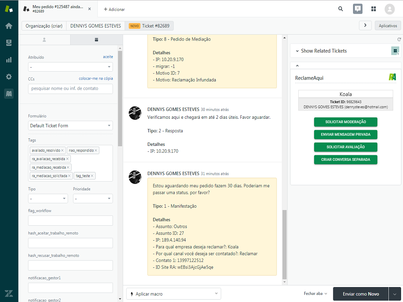This screenshot has height=302, width=403.
Task: Collapse the Show Related Tickets section
Action: (x=297, y=51)
